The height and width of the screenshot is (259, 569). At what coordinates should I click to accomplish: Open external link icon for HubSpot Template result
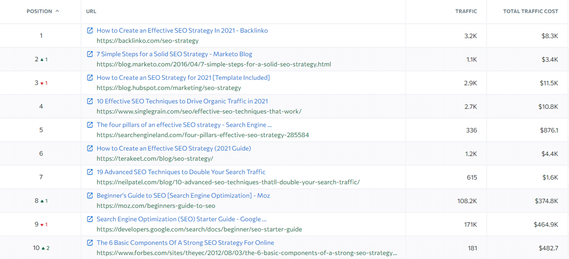click(x=90, y=78)
